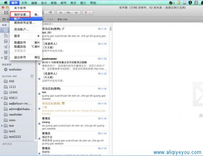This screenshot has height=156, width=203.
Task: Flag message with red flag icon
Action: pos(86,13)
